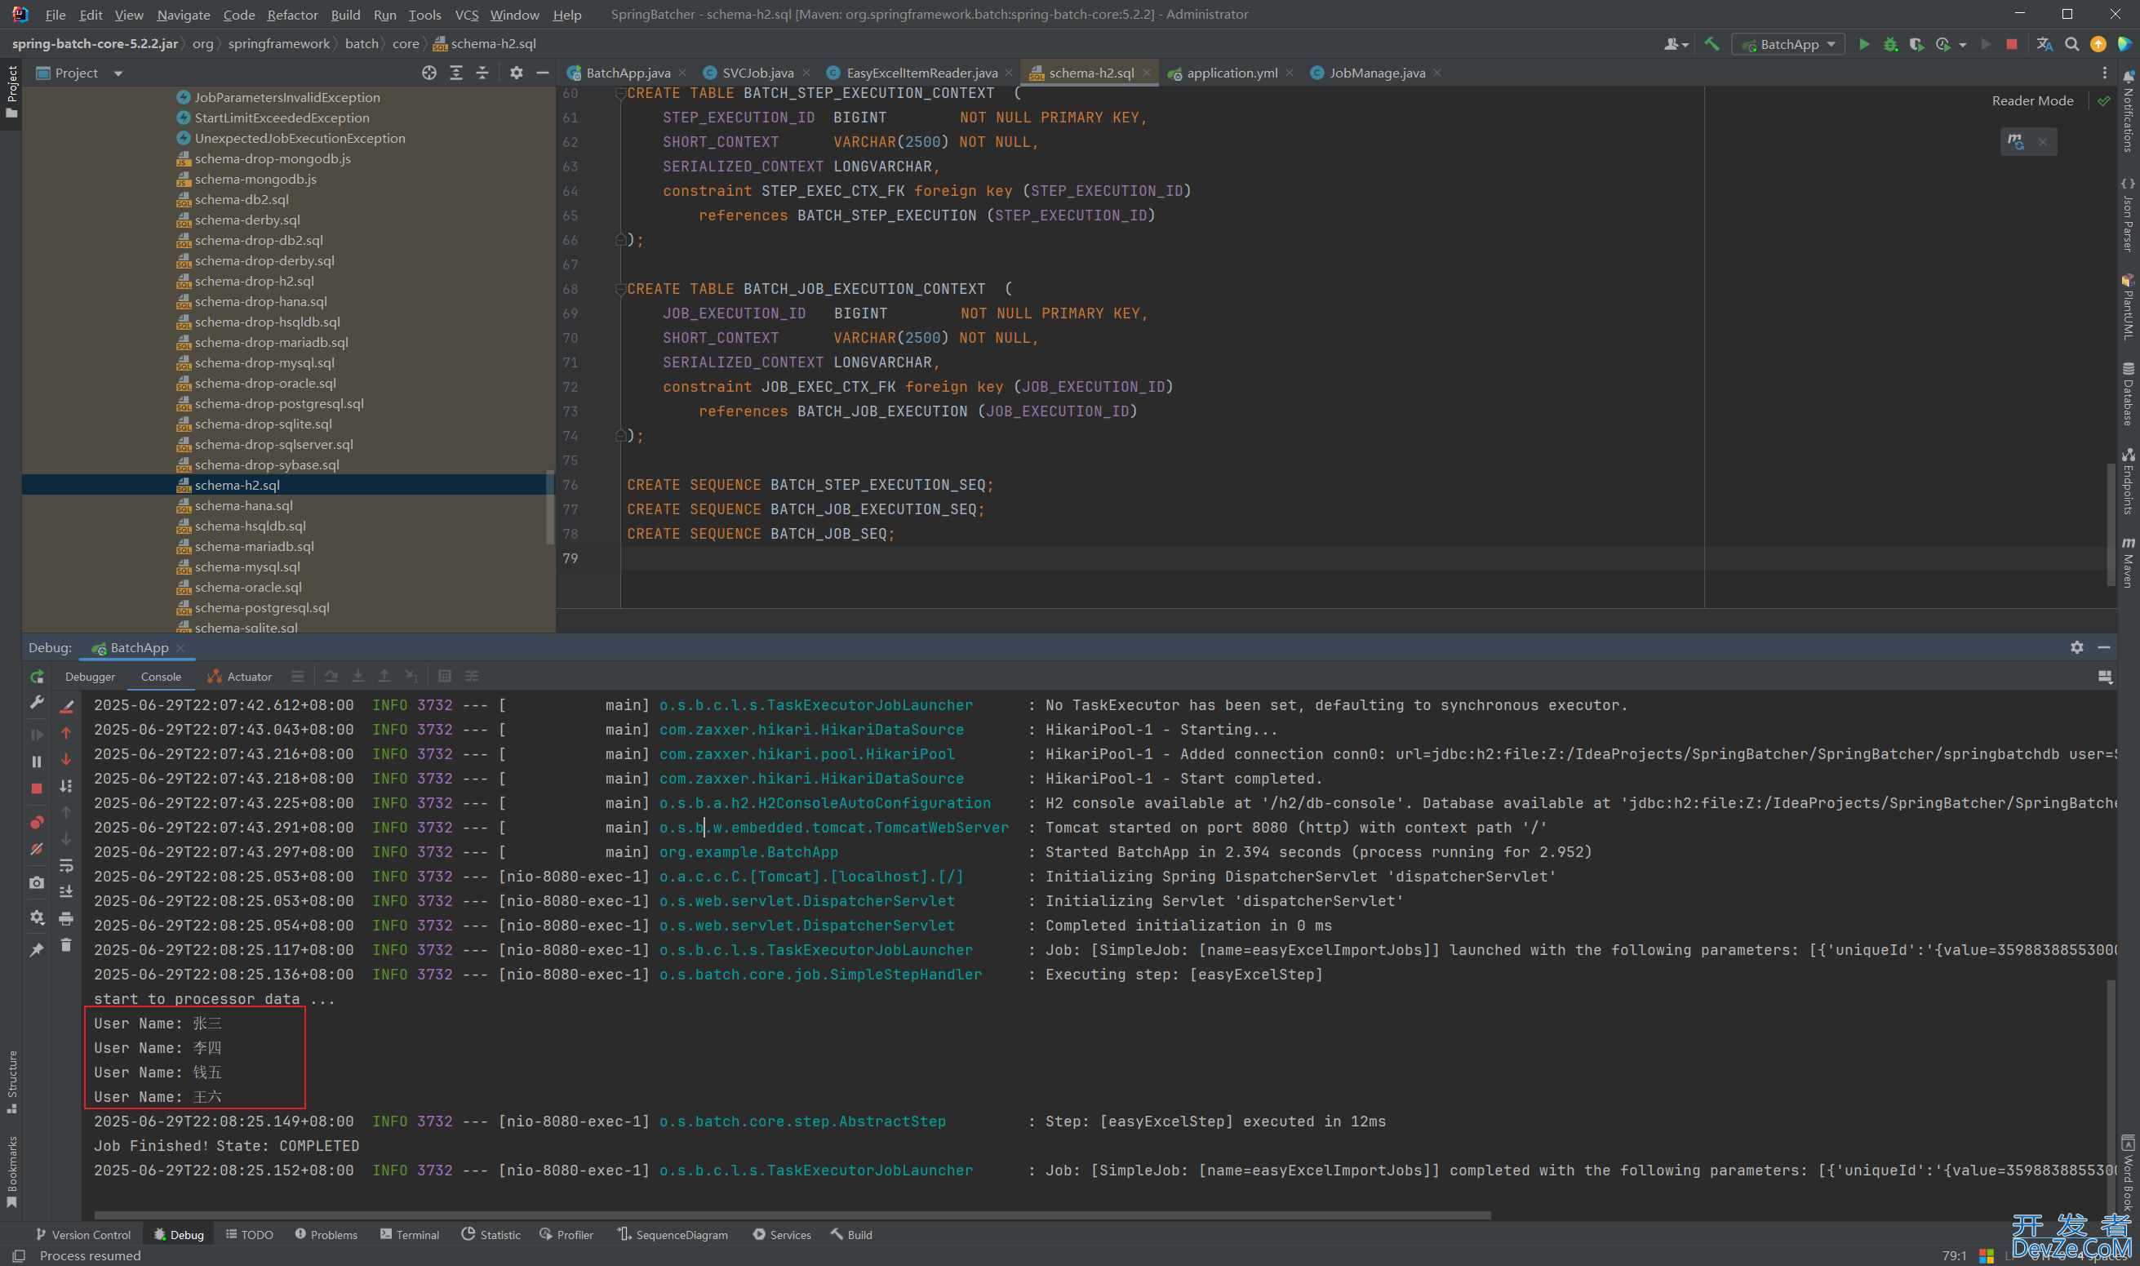Viewport: 2140px width, 1266px height.
Task: Click console horizontal scrollbar
Action: click(792, 1215)
